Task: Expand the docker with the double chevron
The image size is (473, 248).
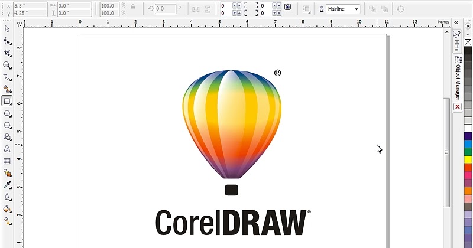Action: (x=456, y=22)
